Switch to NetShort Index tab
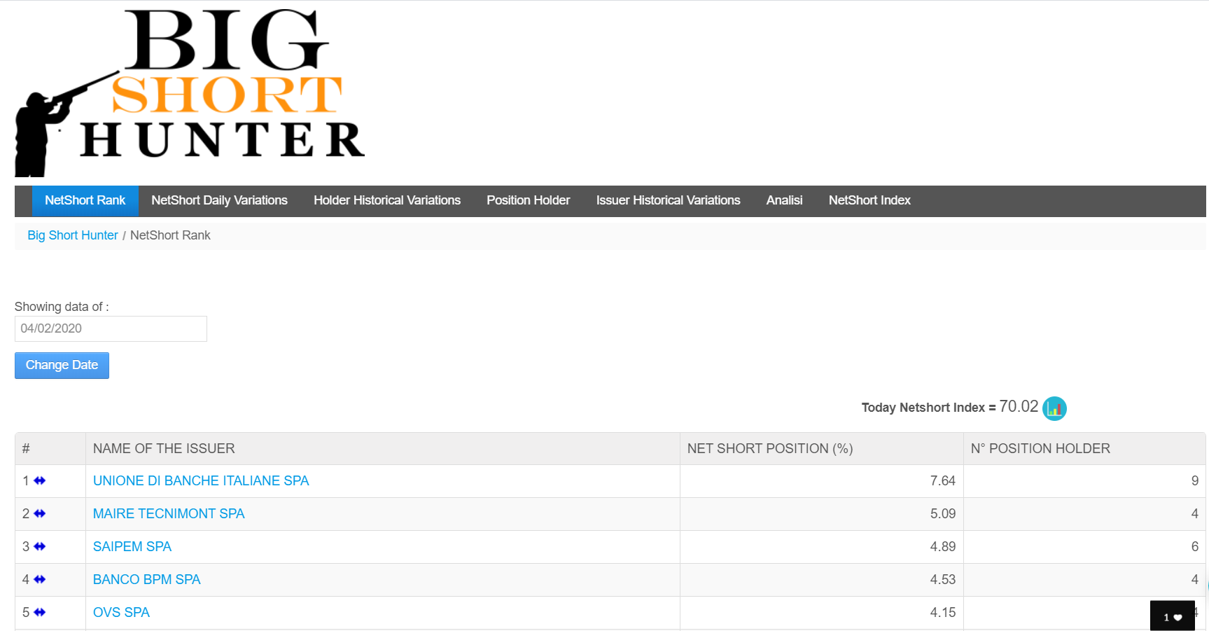1209x631 pixels. (869, 201)
